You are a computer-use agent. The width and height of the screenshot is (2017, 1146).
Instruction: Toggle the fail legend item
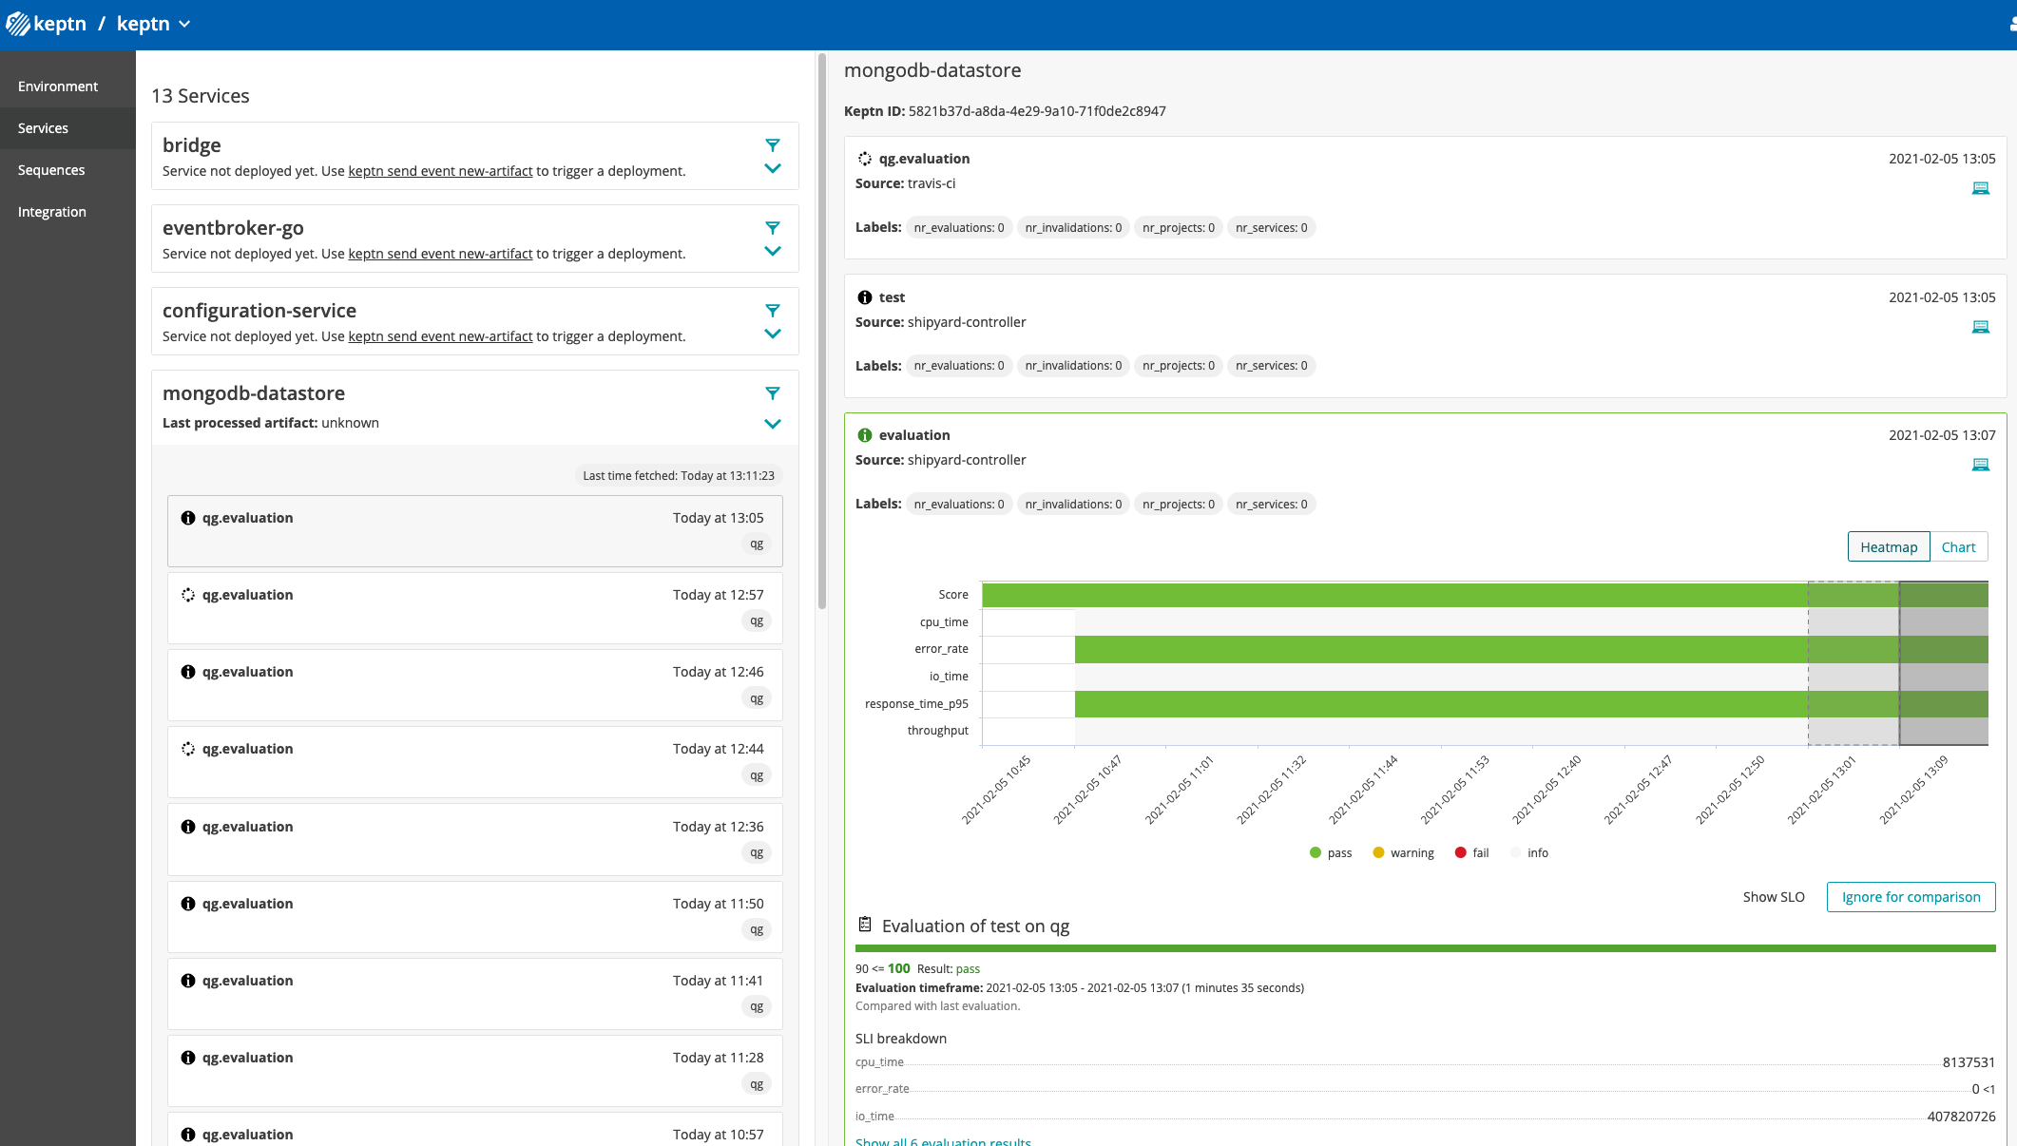click(1471, 853)
